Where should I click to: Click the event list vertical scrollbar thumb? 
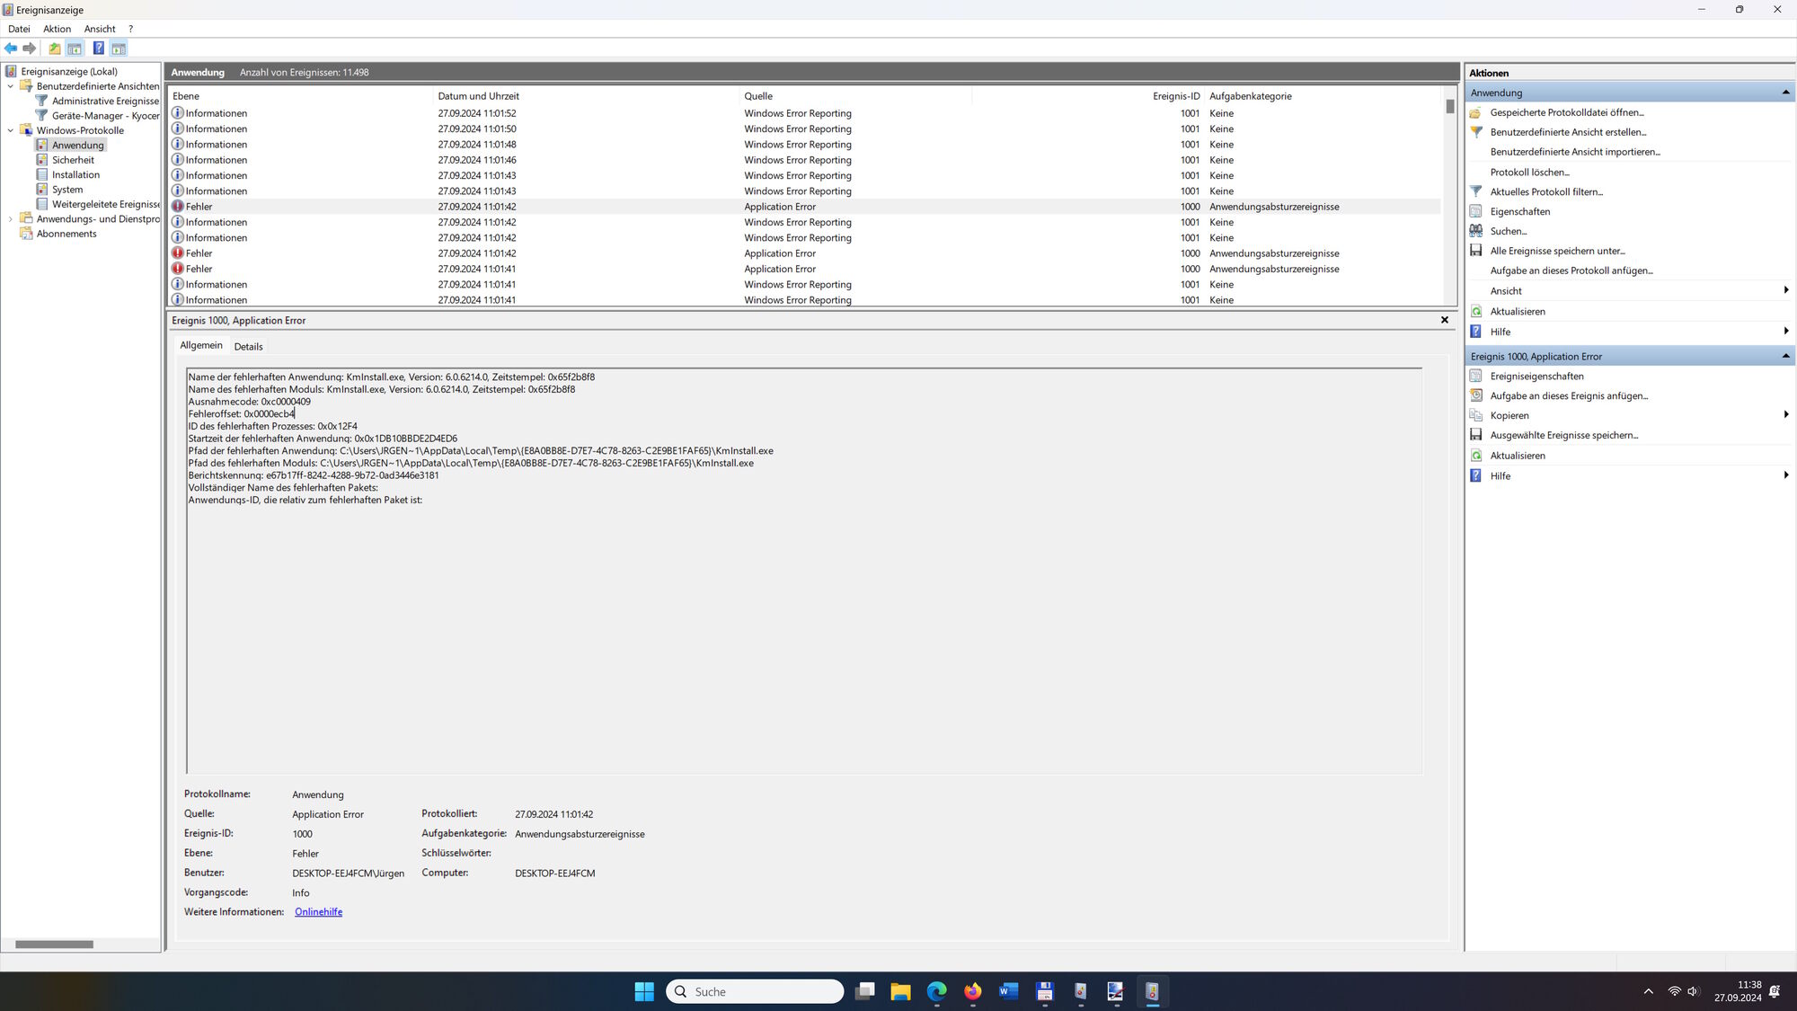click(x=1449, y=106)
